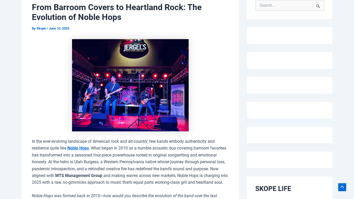Click the word 'By' before author name
The height and width of the screenshot is (199, 354).
pos(34,29)
